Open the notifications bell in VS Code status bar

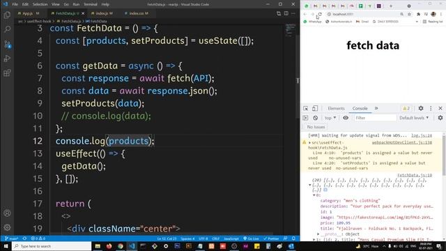point(293,238)
